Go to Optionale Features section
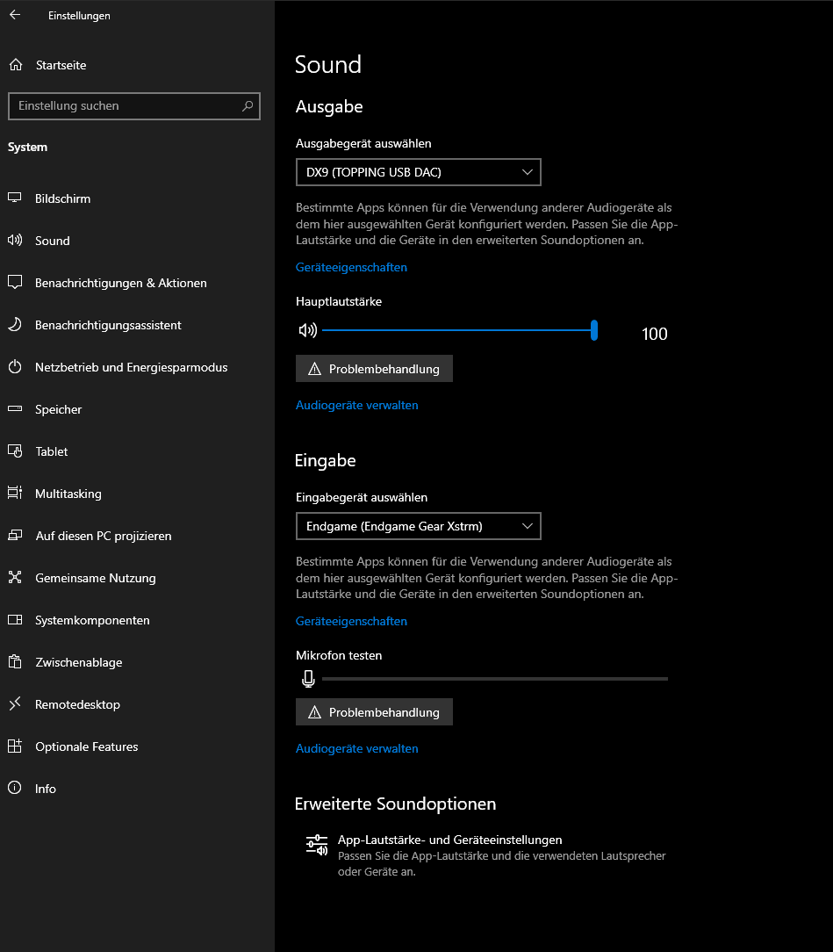Screen dimensions: 833x952 click(86, 746)
